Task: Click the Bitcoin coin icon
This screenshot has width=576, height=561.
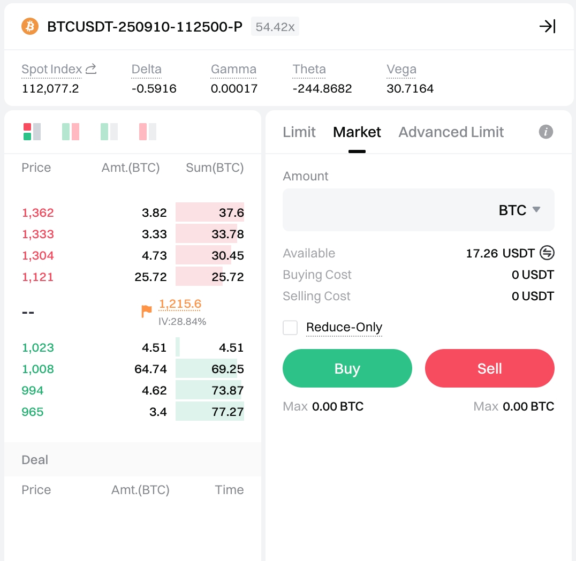Action: point(30,26)
